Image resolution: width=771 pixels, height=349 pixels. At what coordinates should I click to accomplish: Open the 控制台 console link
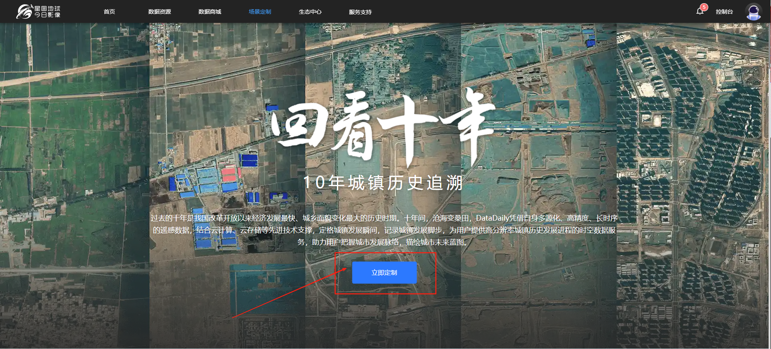pos(724,12)
